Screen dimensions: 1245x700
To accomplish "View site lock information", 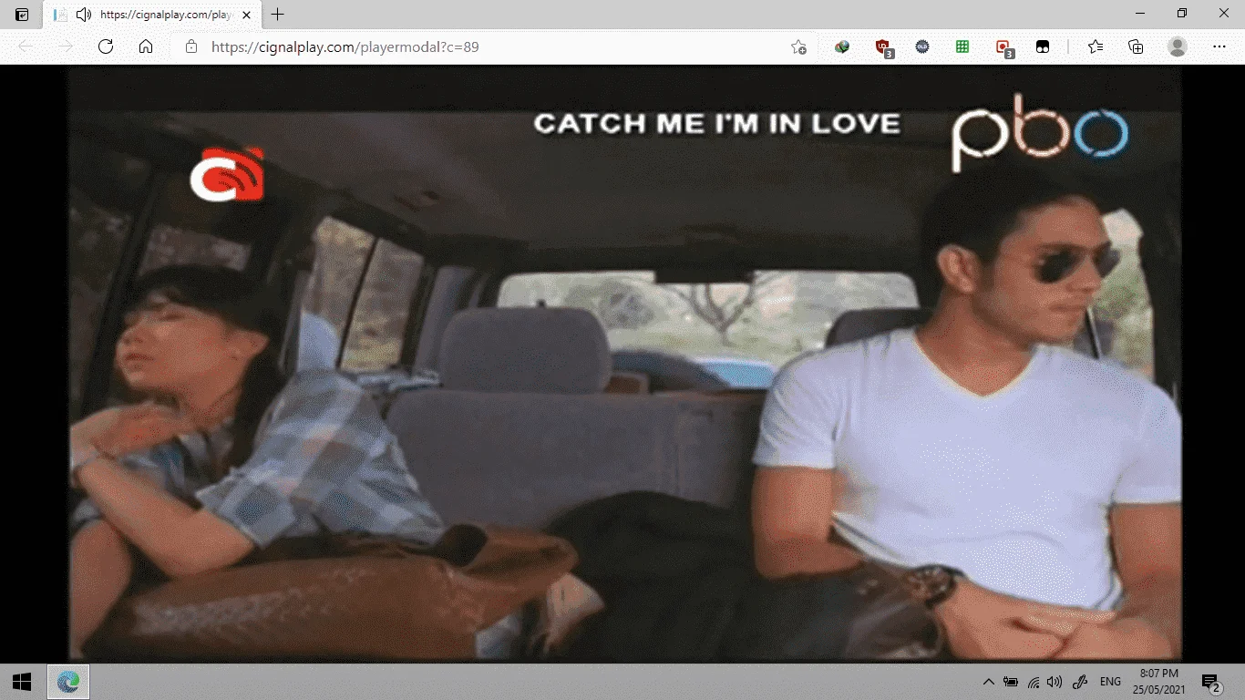I will coord(190,46).
